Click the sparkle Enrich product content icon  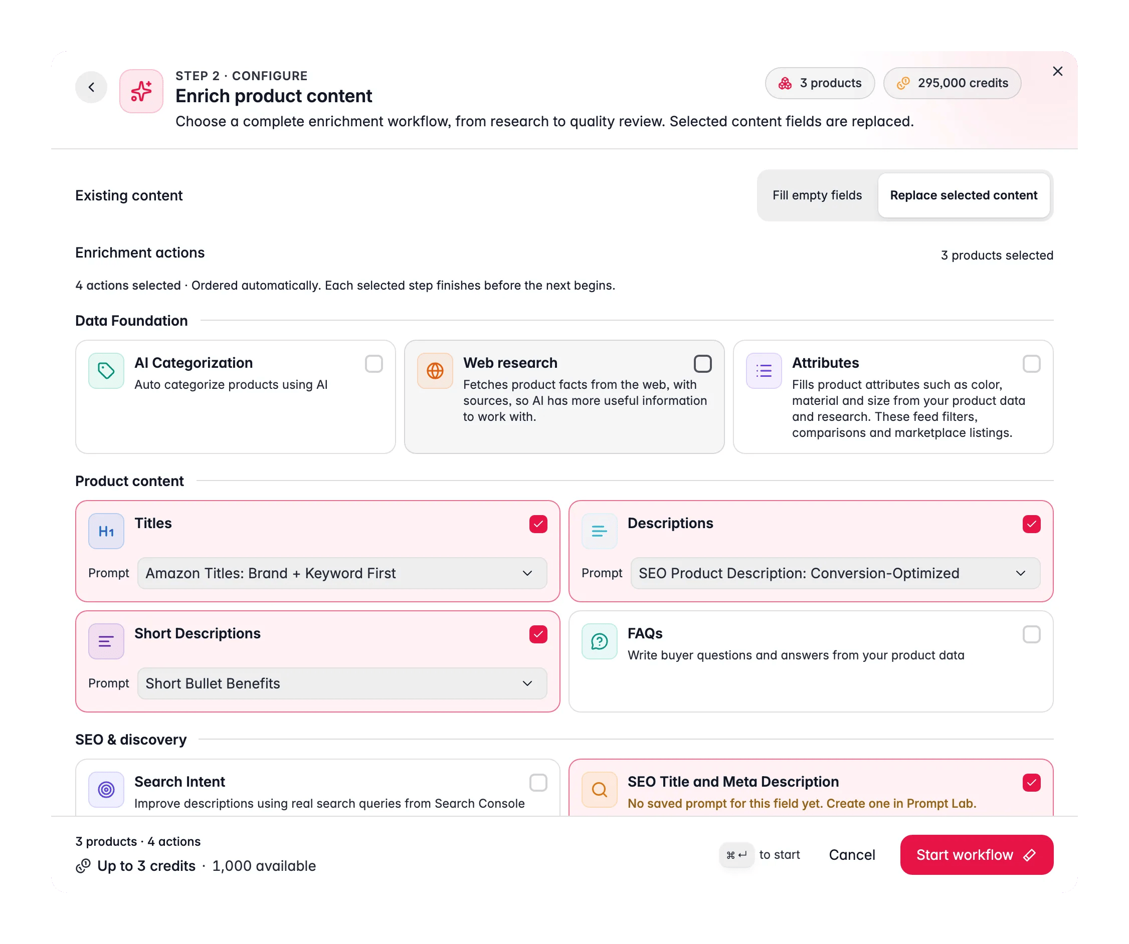coord(141,91)
